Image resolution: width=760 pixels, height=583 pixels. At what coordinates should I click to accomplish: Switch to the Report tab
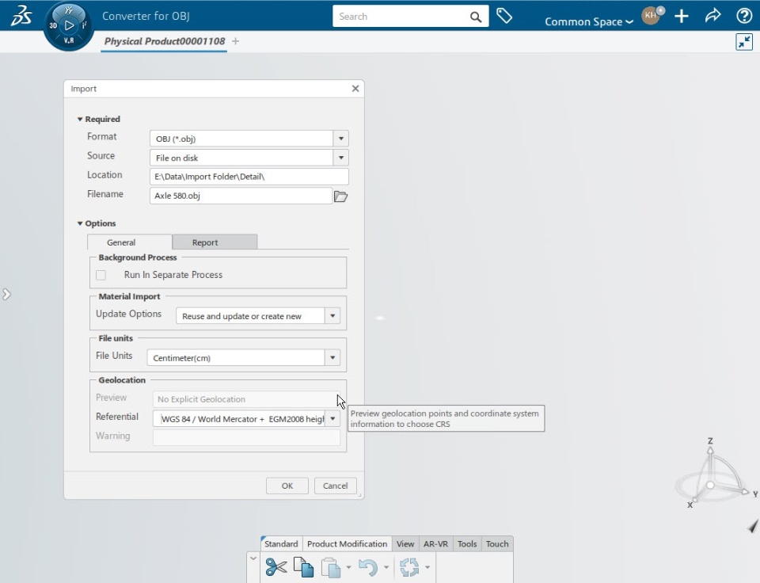click(215, 242)
